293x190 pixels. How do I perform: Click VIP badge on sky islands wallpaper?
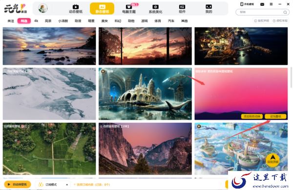click(x=199, y=126)
